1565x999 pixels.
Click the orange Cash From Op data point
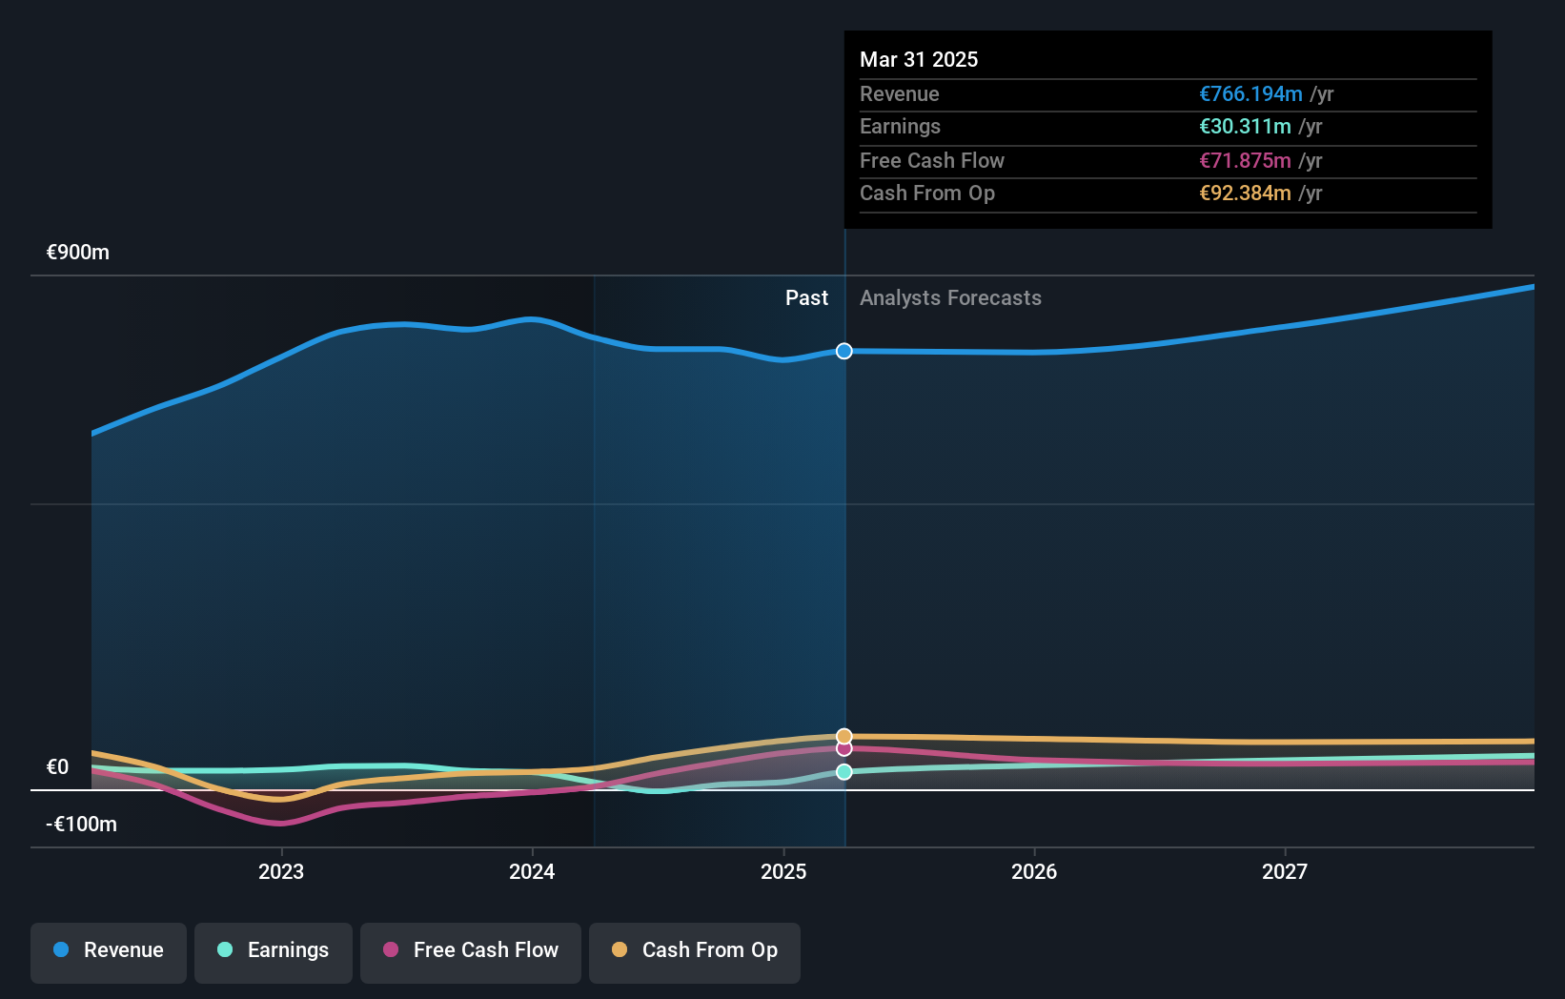point(844,736)
